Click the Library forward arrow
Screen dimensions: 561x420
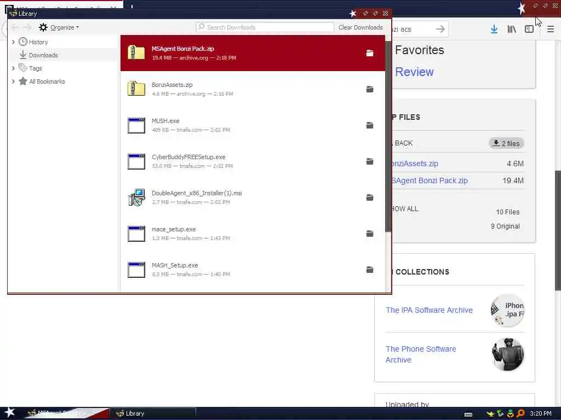[27, 27]
